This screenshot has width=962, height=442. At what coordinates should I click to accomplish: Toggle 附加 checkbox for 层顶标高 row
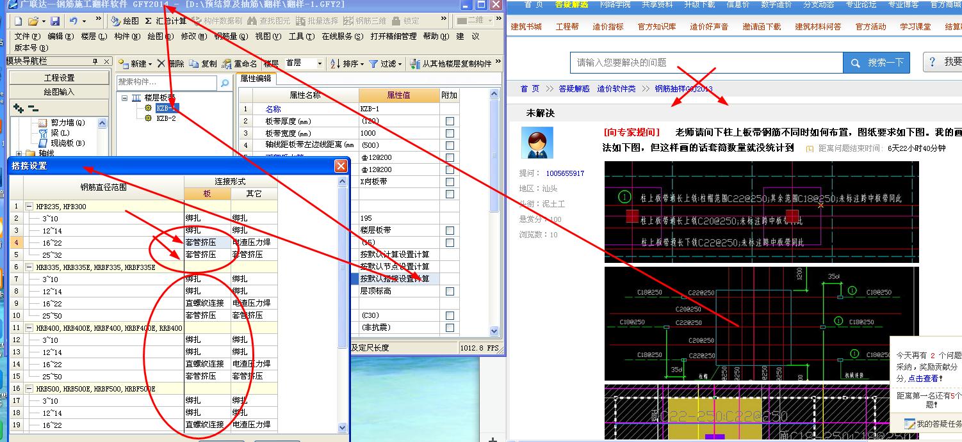[450, 291]
